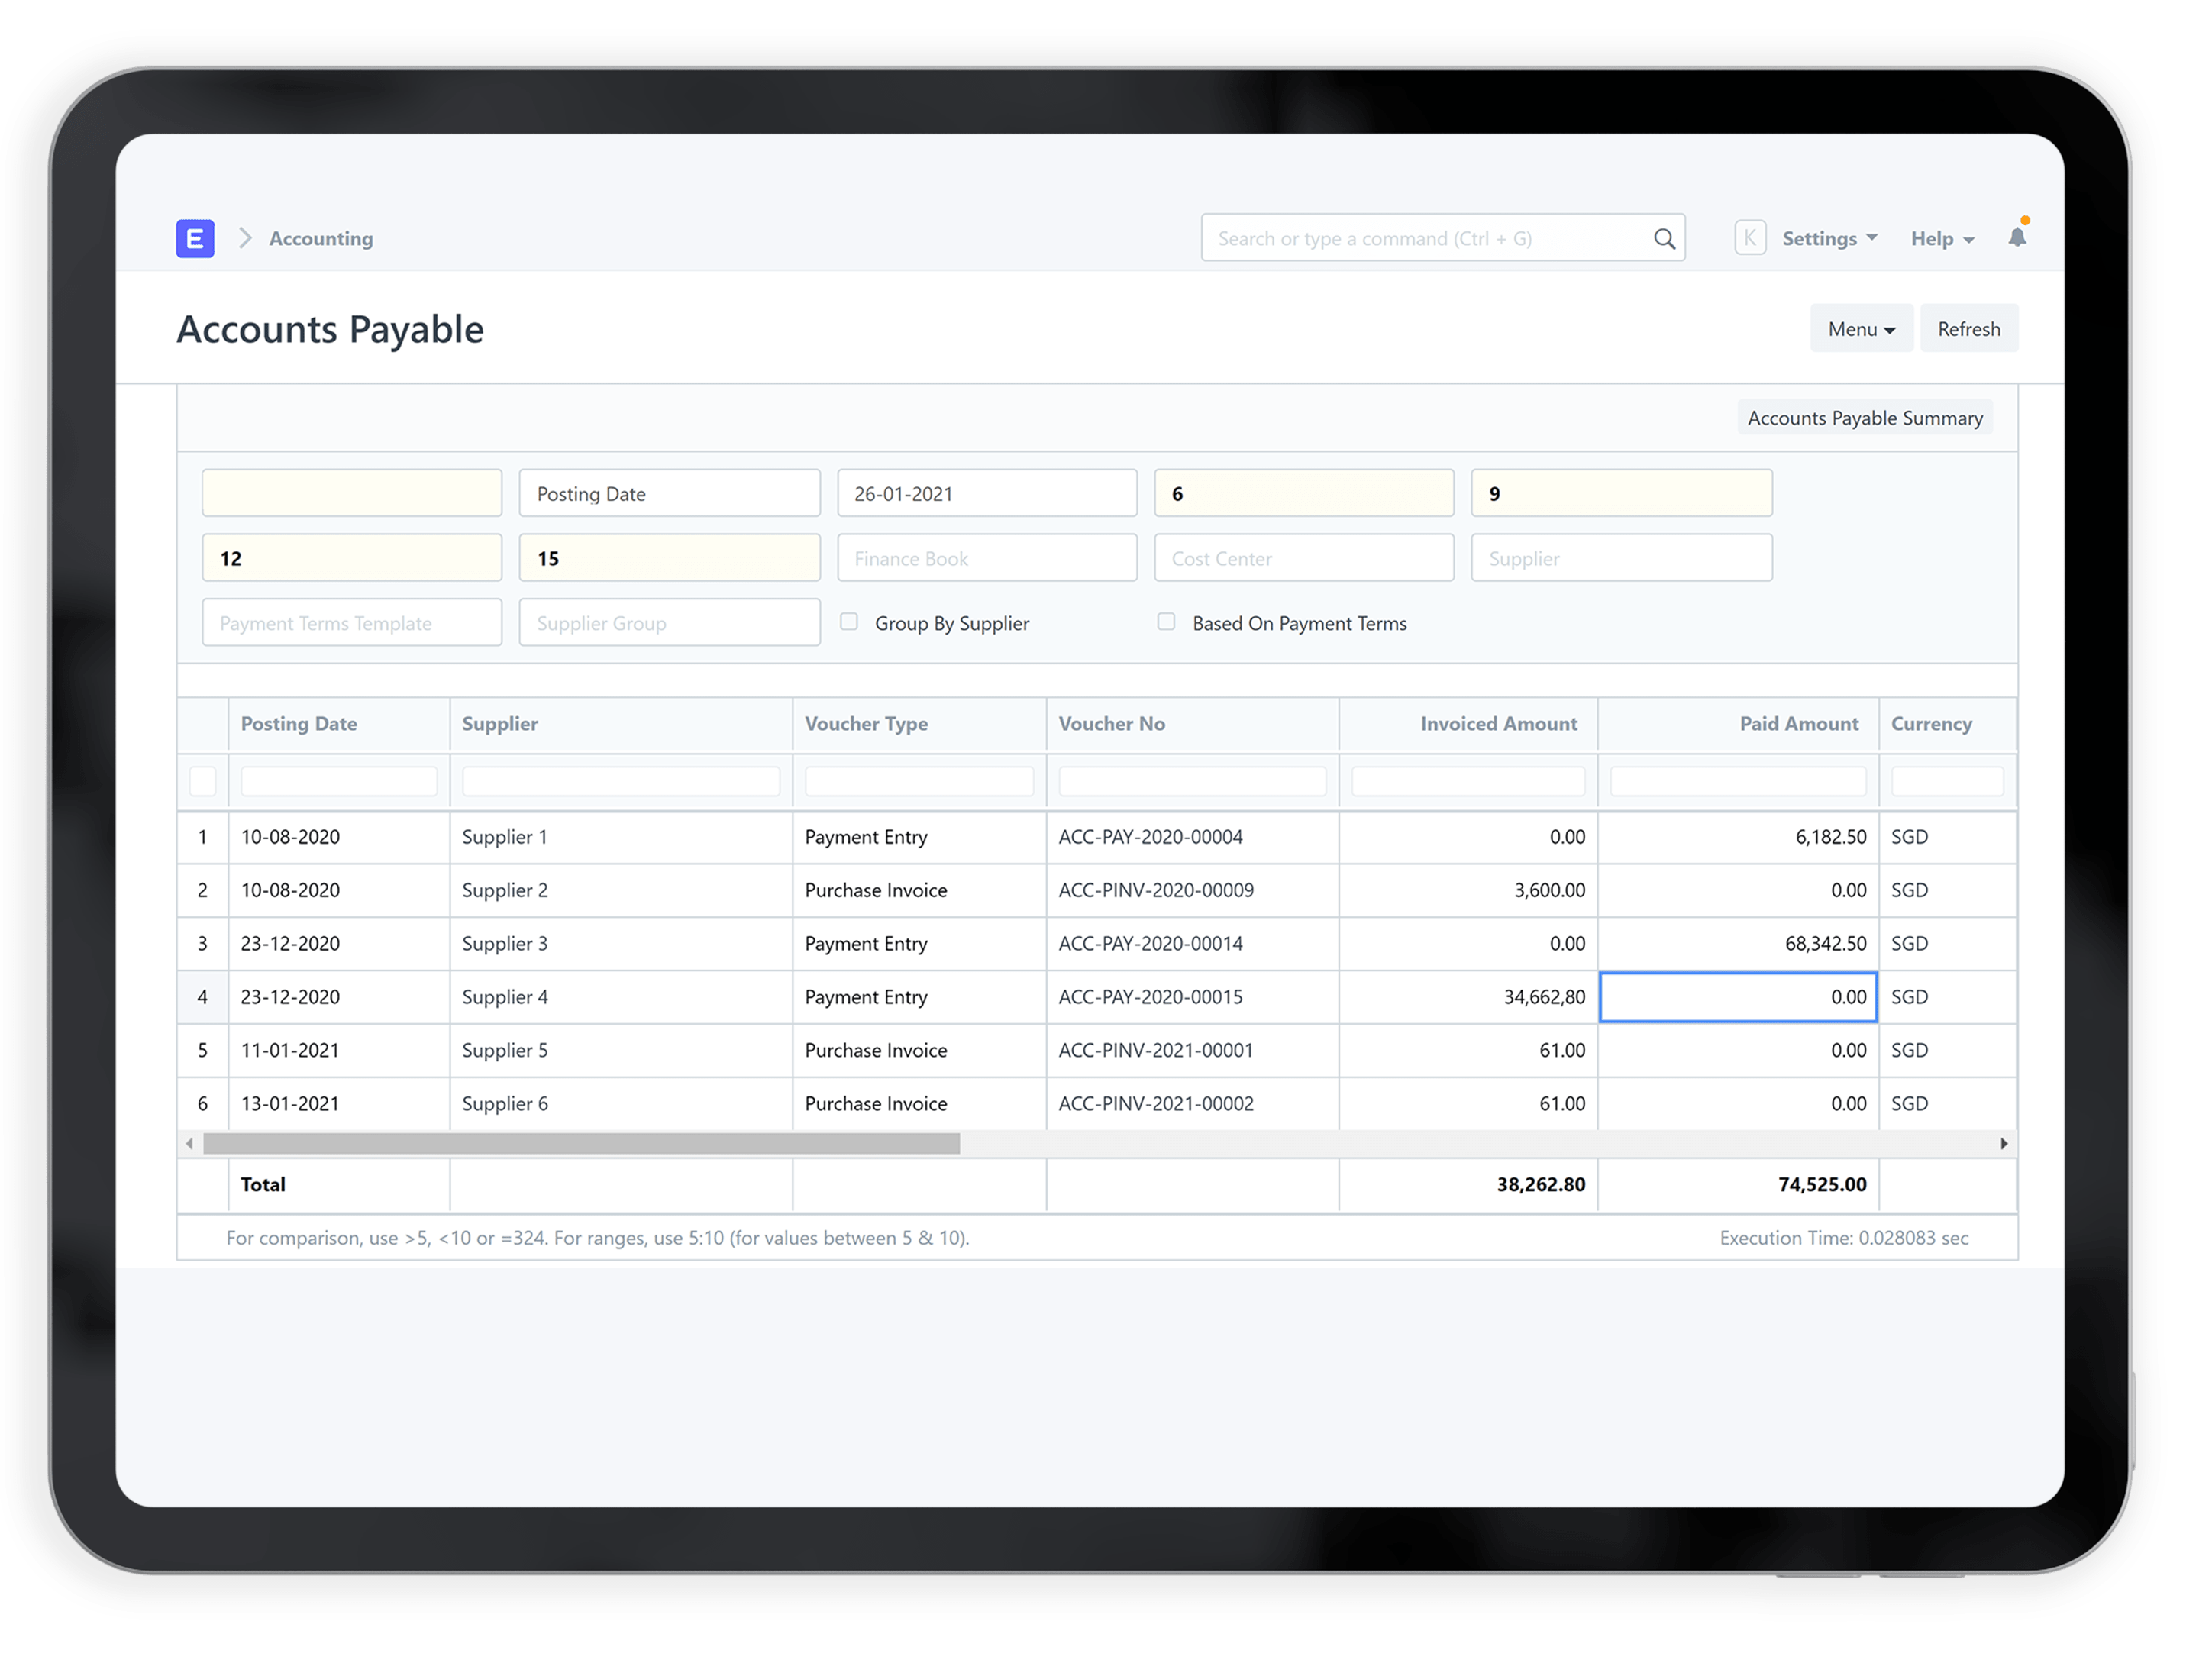This screenshot has width=2212, height=1660.
Task: Open the Help dropdown
Action: [x=1942, y=238]
